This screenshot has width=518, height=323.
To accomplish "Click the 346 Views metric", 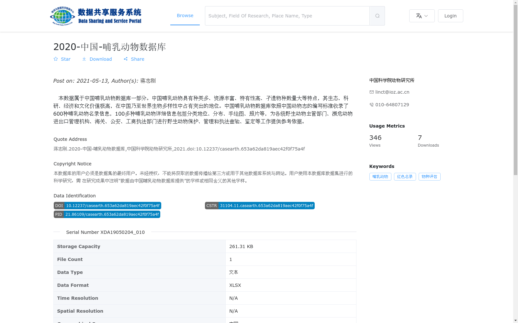I will pyautogui.click(x=376, y=141).
